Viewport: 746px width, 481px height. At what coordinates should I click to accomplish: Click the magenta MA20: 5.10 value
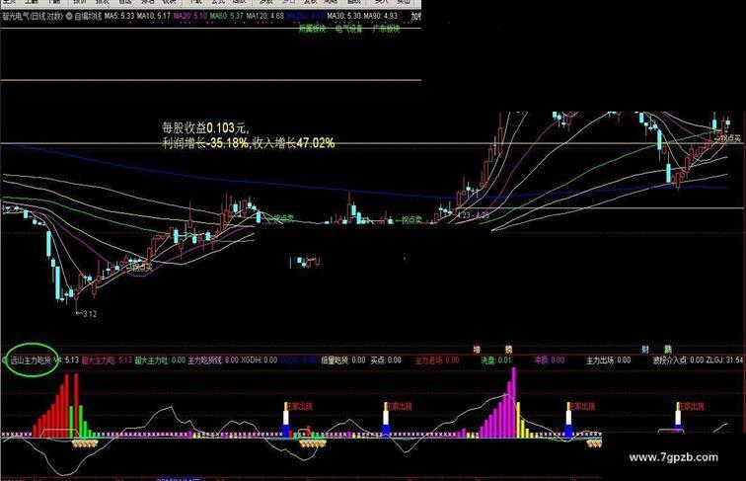[189, 16]
